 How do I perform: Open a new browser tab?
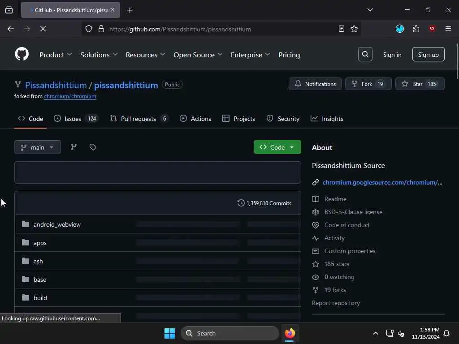130,10
